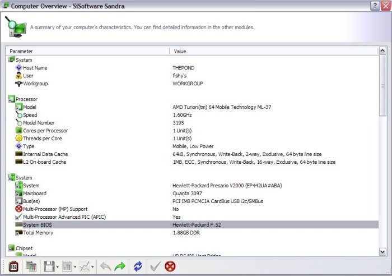Select the Workgroup row
The image size is (392, 276).
pos(192,84)
